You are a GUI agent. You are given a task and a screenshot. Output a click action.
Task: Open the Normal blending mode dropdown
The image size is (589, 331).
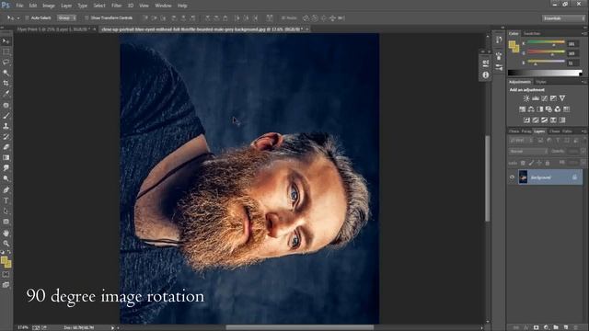[527, 151]
